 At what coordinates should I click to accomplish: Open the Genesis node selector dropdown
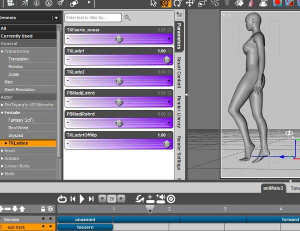(x=56, y=18)
